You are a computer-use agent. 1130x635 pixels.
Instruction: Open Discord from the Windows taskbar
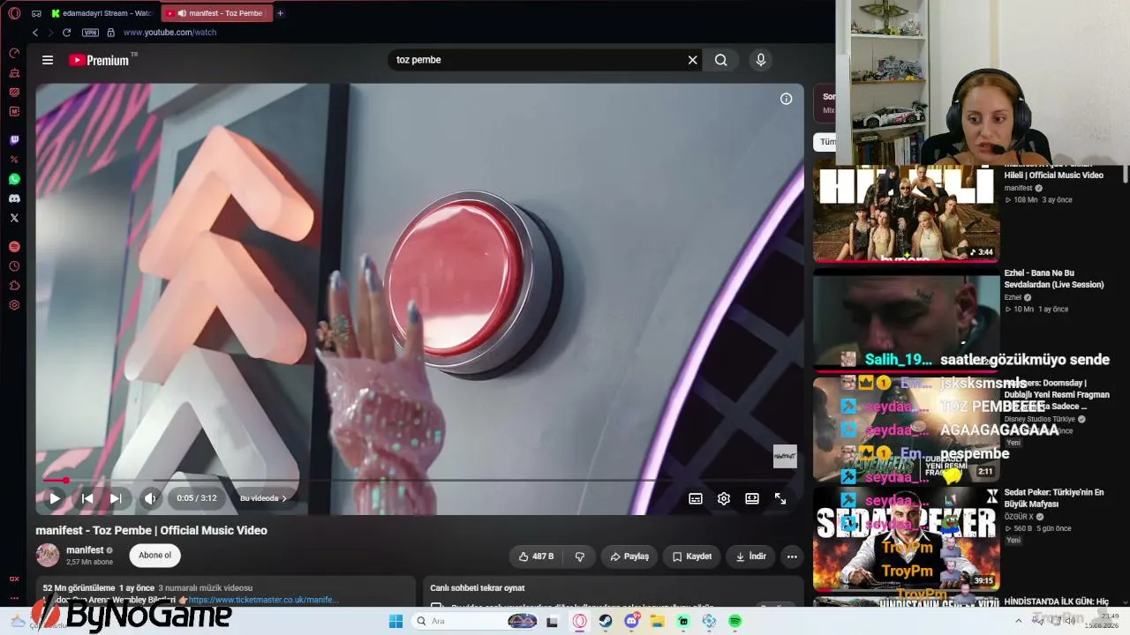tap(632, 621)
